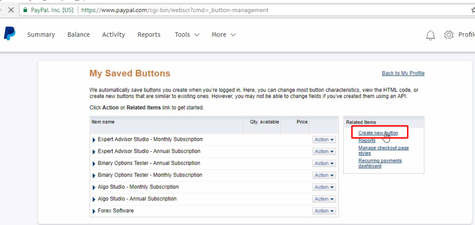The width and height of the screenshot is (475, 225).
Task: Click Binary Options Tester - Annual Subscription text
Action: (x=149, y=163)
